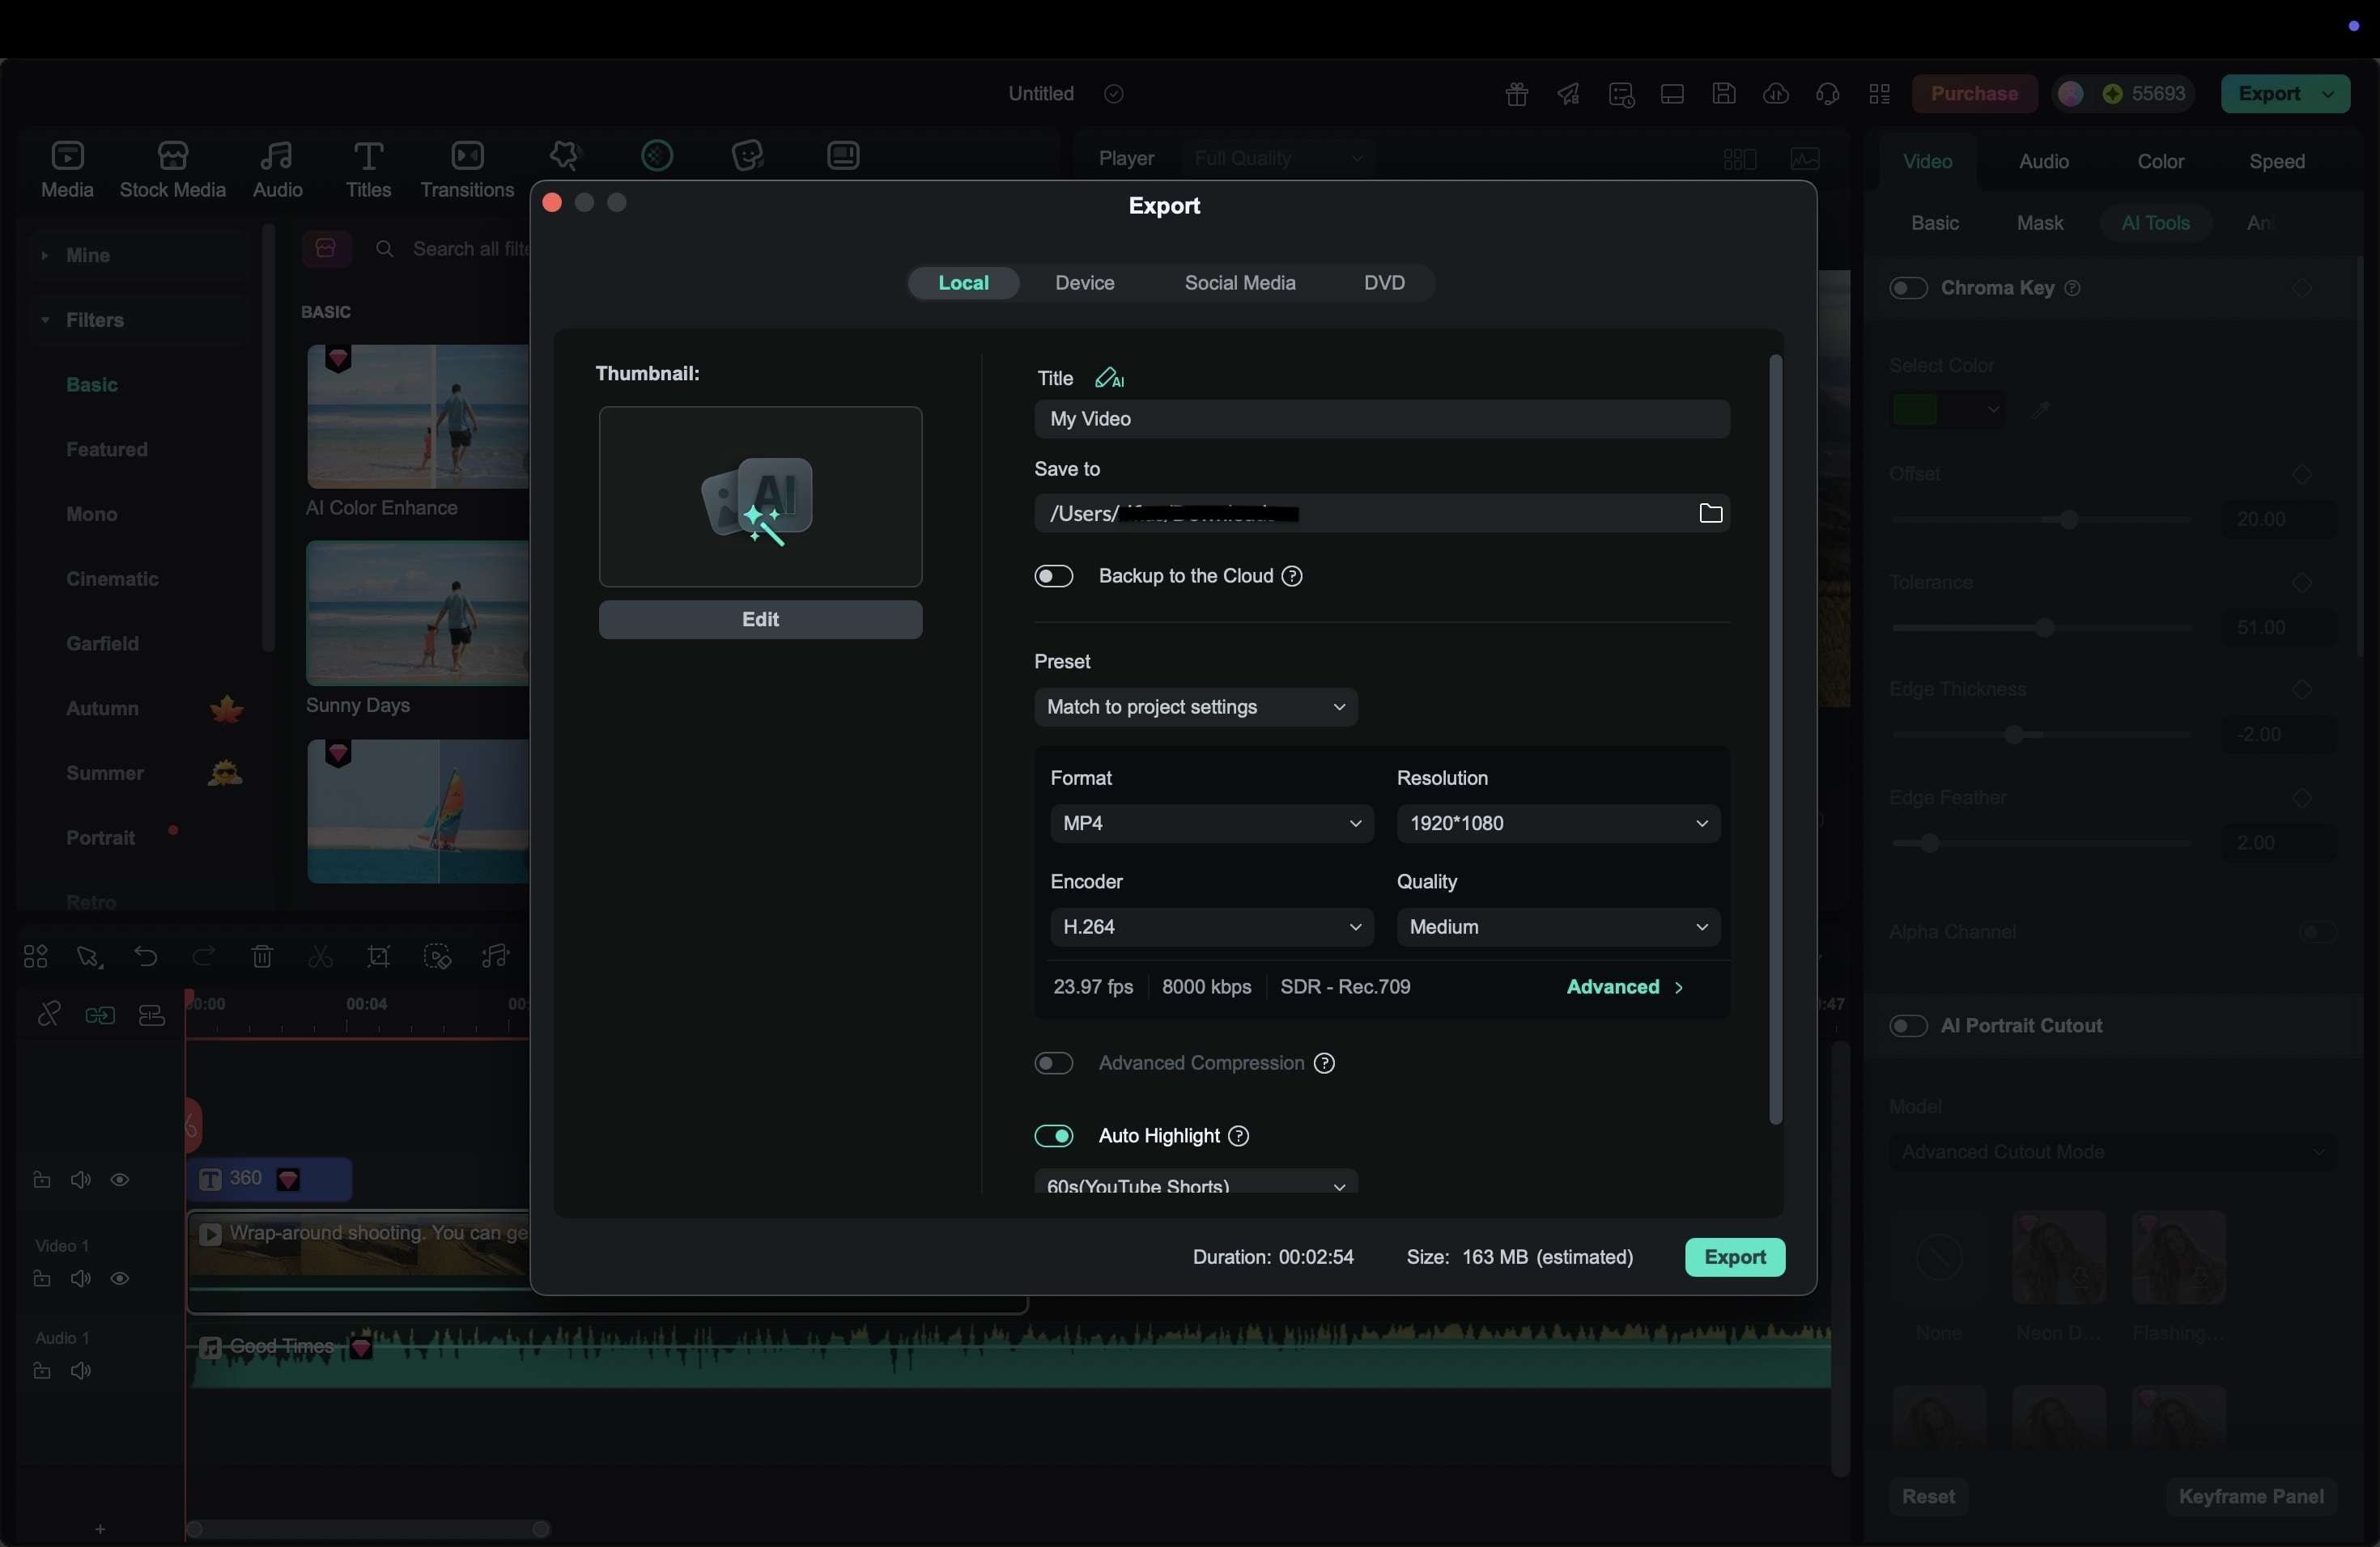This screenshot has width=2380, height=1547.
Task: Open the Save to folder browser icon
Action: pyautogui.click(x=1710, y=514)
